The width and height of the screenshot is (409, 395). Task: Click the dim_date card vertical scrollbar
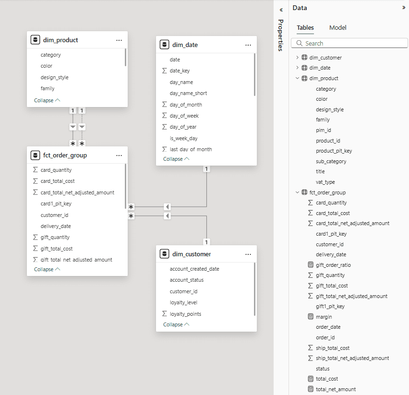click(254, 74)
